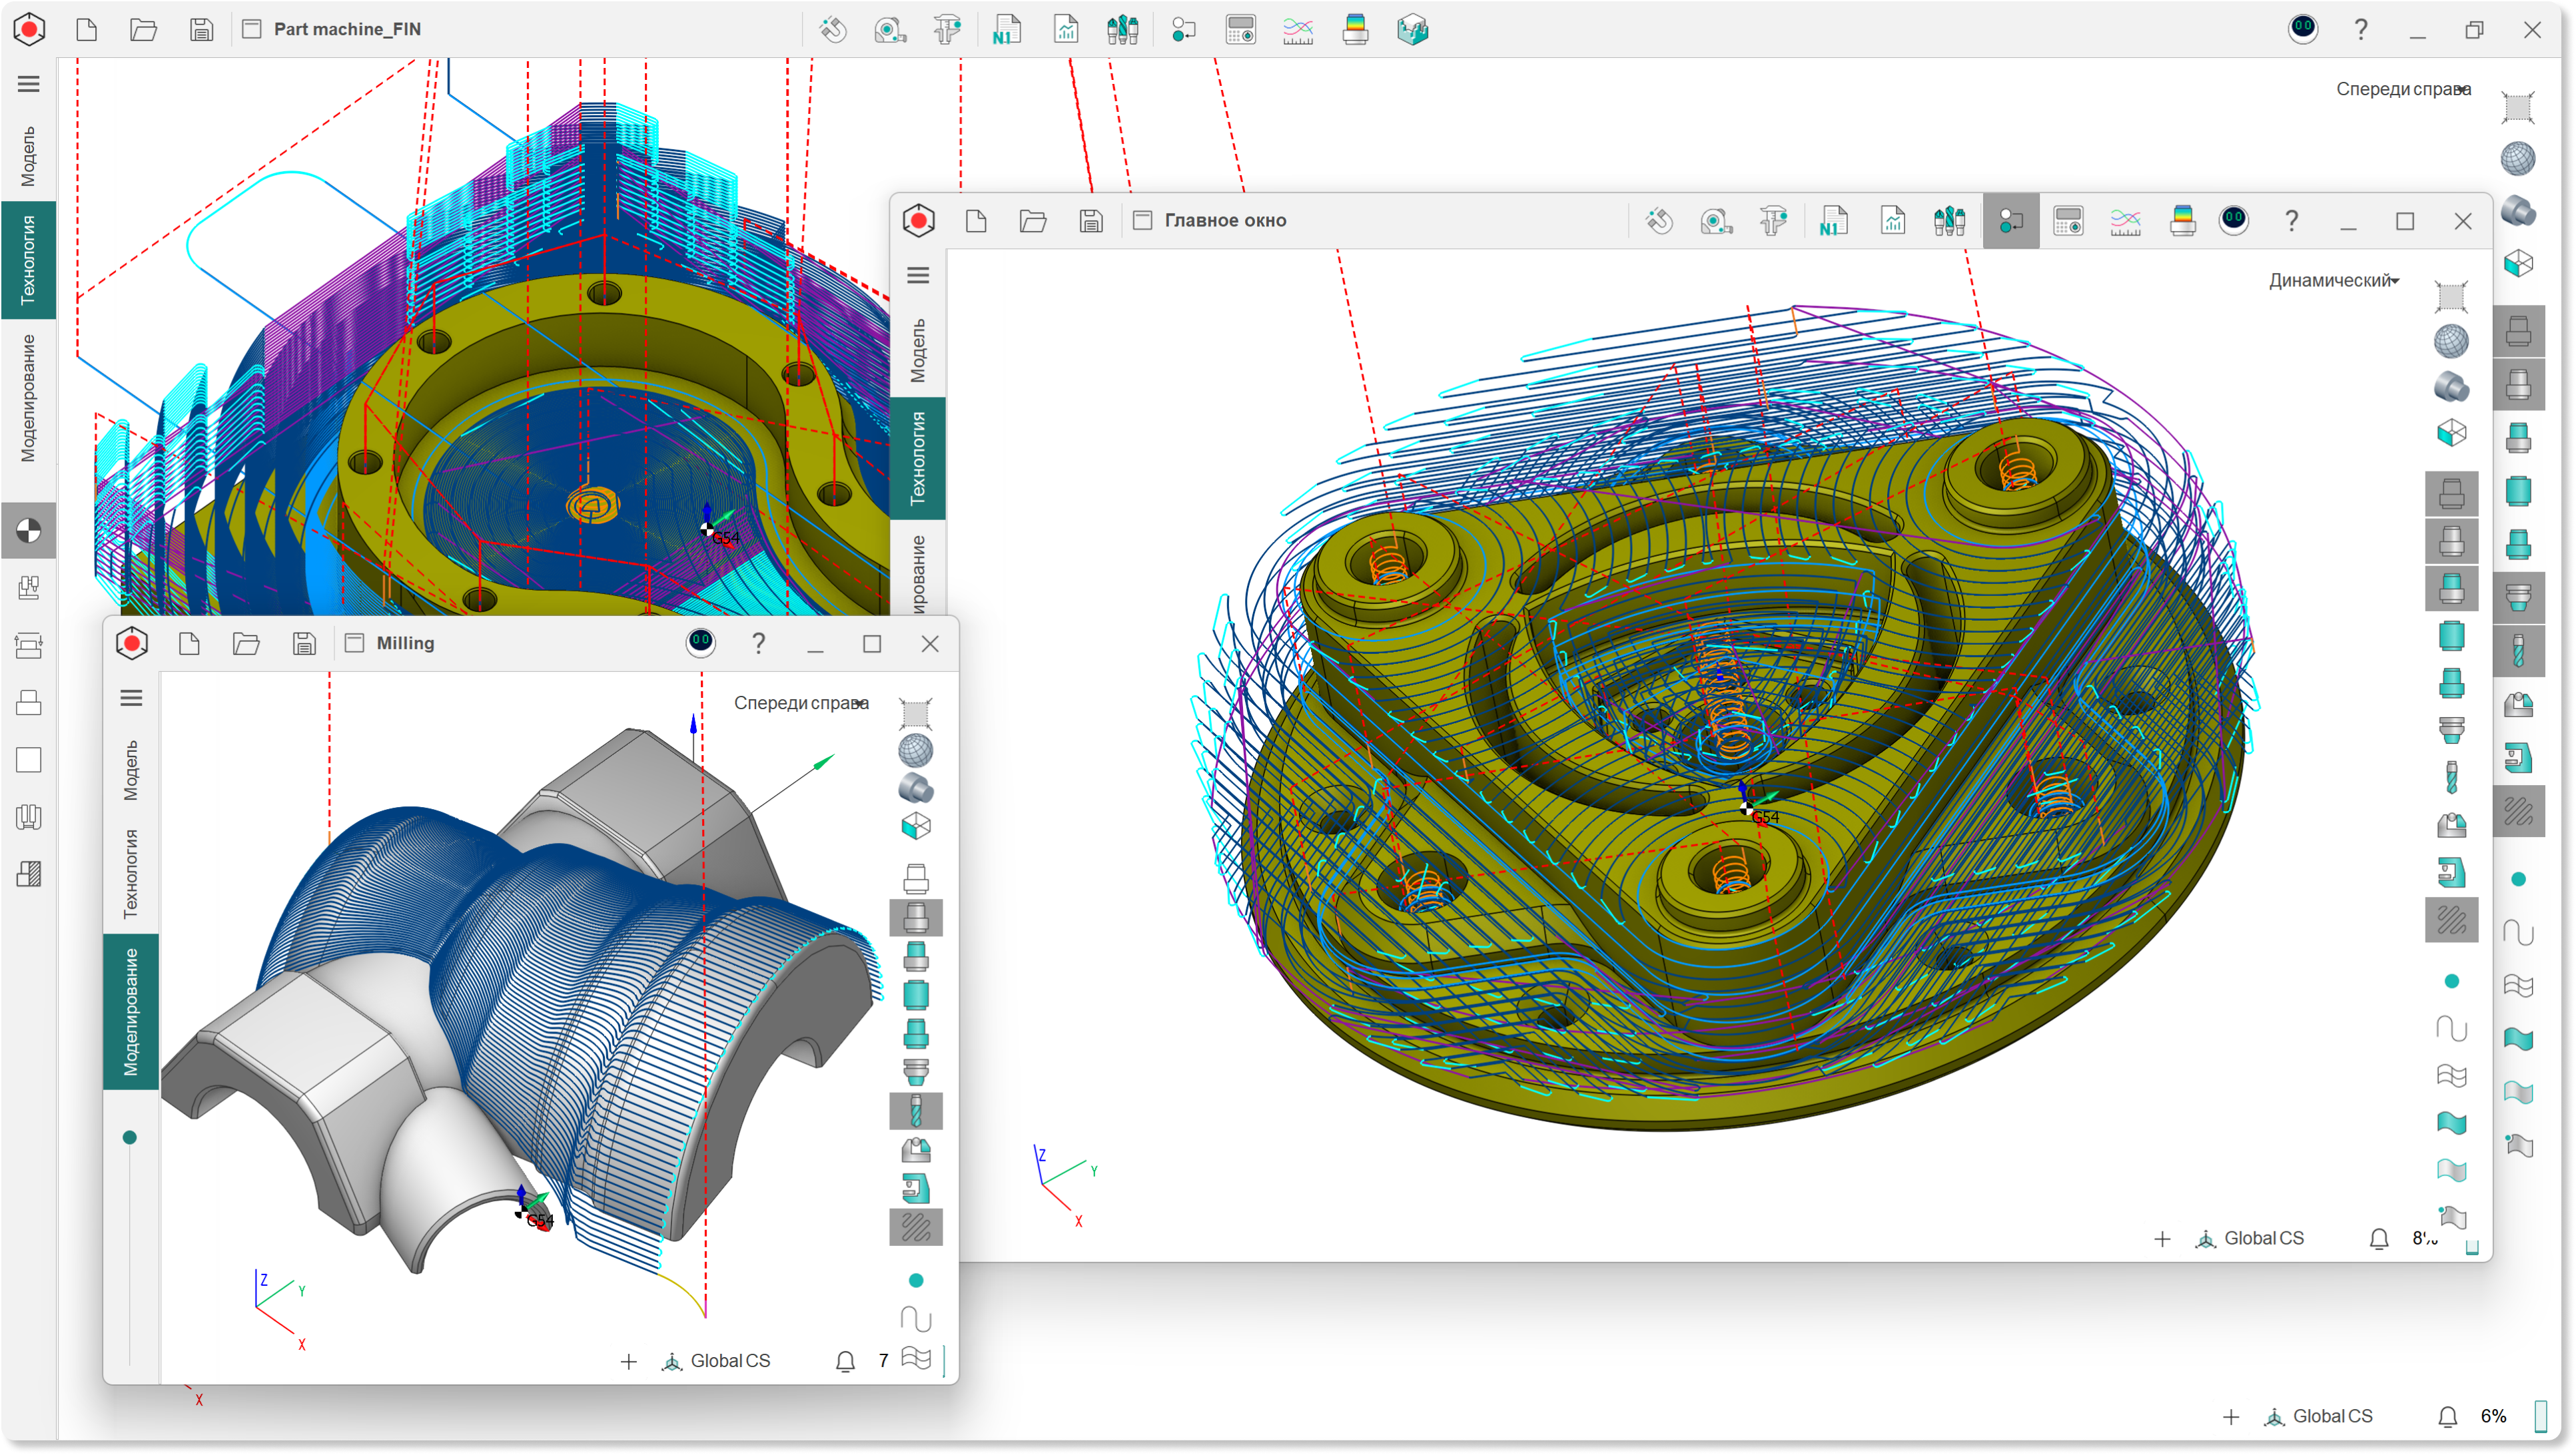Click the save icon in the Главное окно window
Image resolution: width=2576 pixels, height=1455 pixels.
point(1091,221)
